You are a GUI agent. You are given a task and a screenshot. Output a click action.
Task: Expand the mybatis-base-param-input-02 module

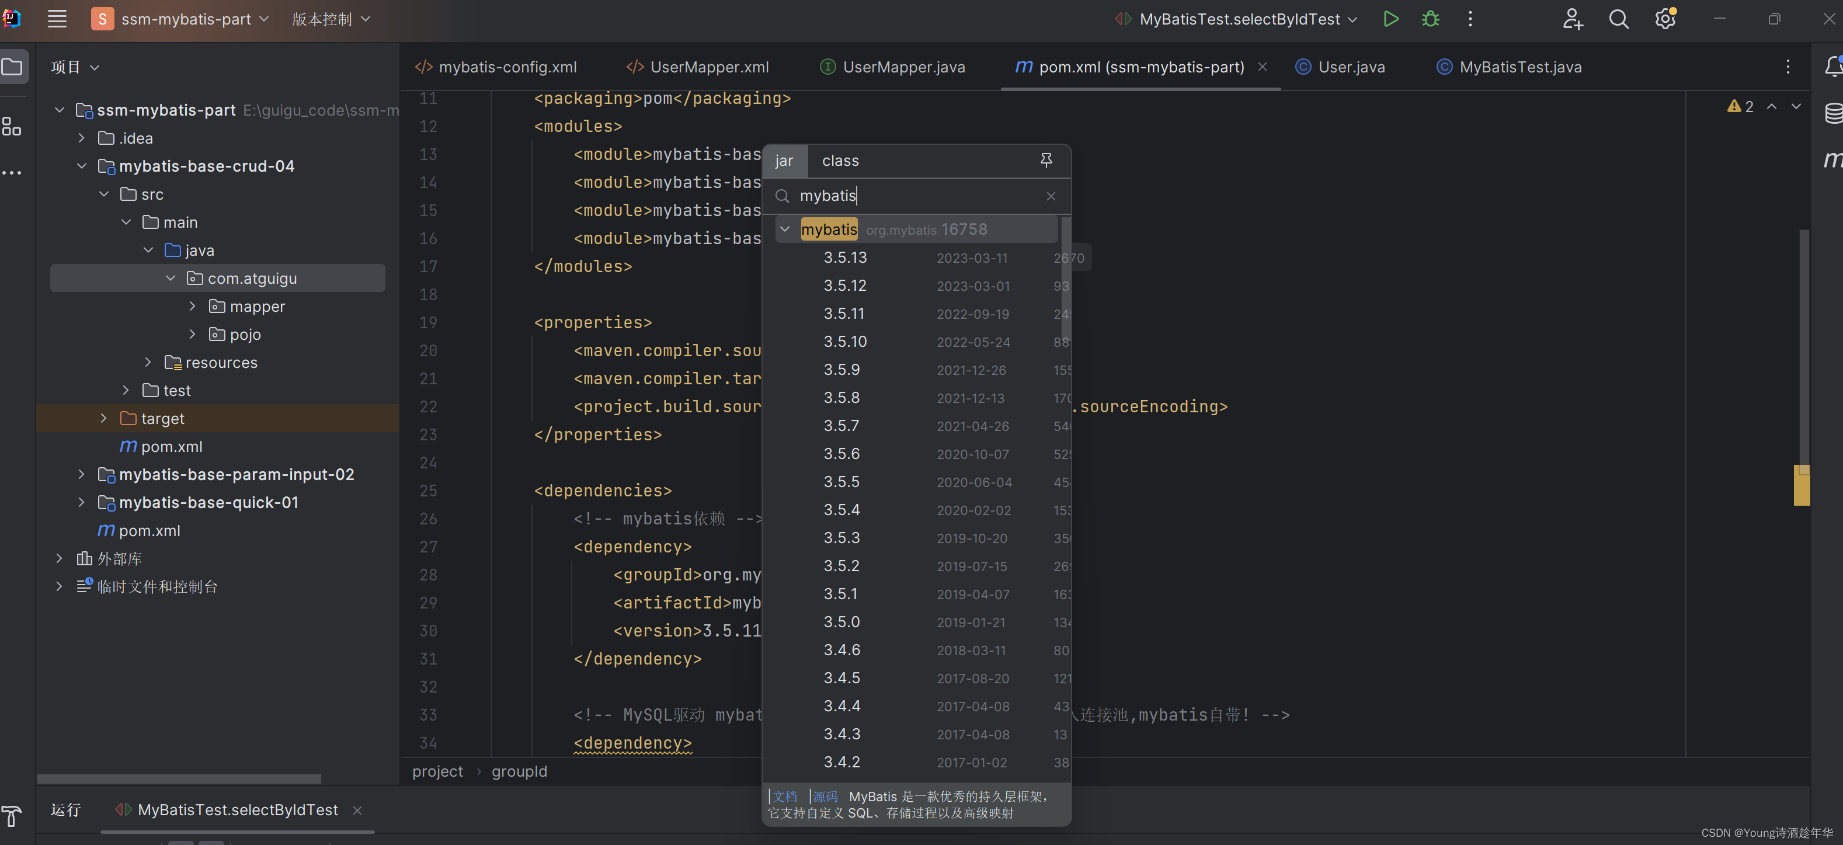(x=81, y=474)
